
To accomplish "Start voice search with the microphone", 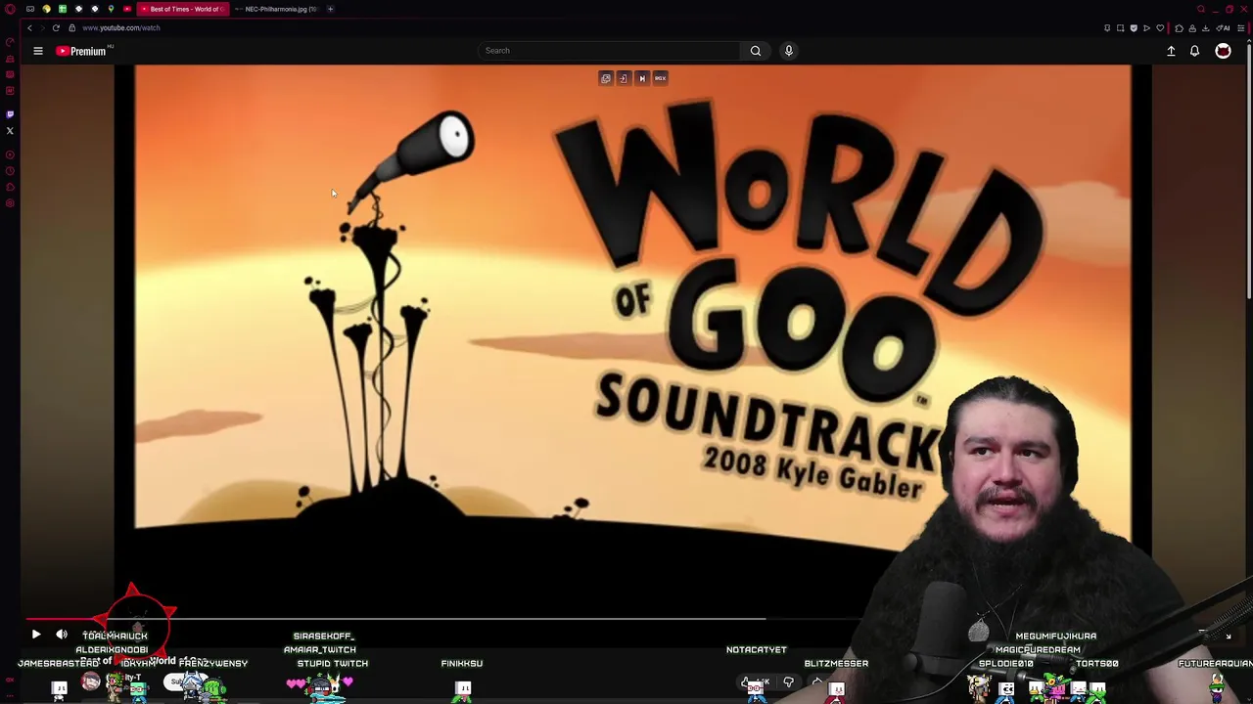I will pyautogui.click(x=789, y=51).
